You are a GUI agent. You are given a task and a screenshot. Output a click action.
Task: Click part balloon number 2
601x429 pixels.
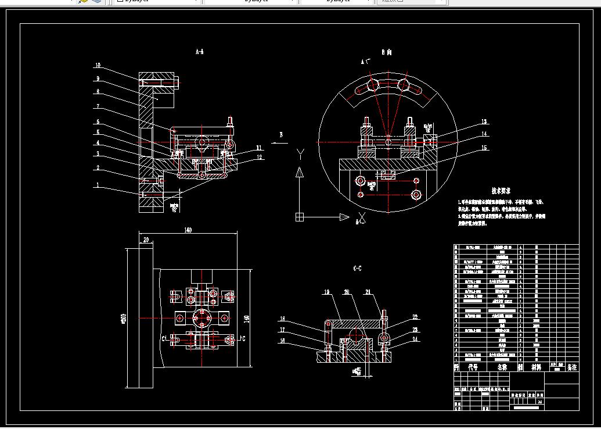98,167
